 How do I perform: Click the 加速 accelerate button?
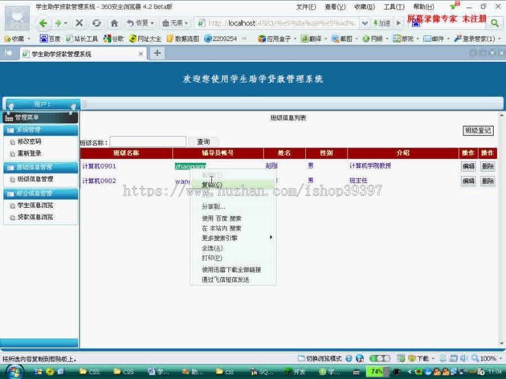[382, 23]
